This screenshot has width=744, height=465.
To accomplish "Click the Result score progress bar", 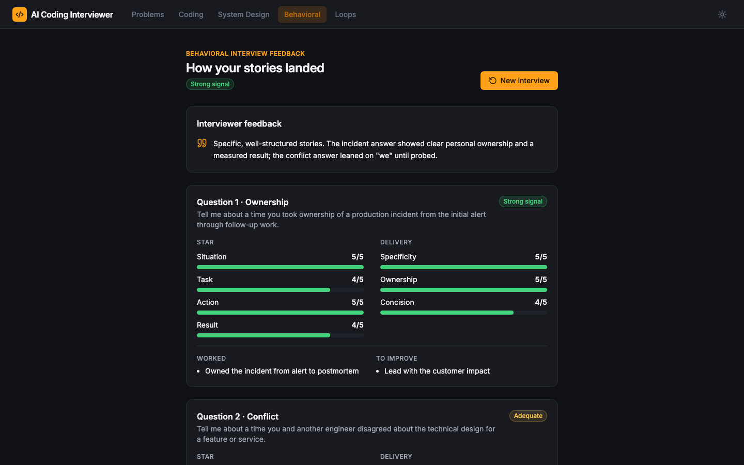I will coord(280,335).
